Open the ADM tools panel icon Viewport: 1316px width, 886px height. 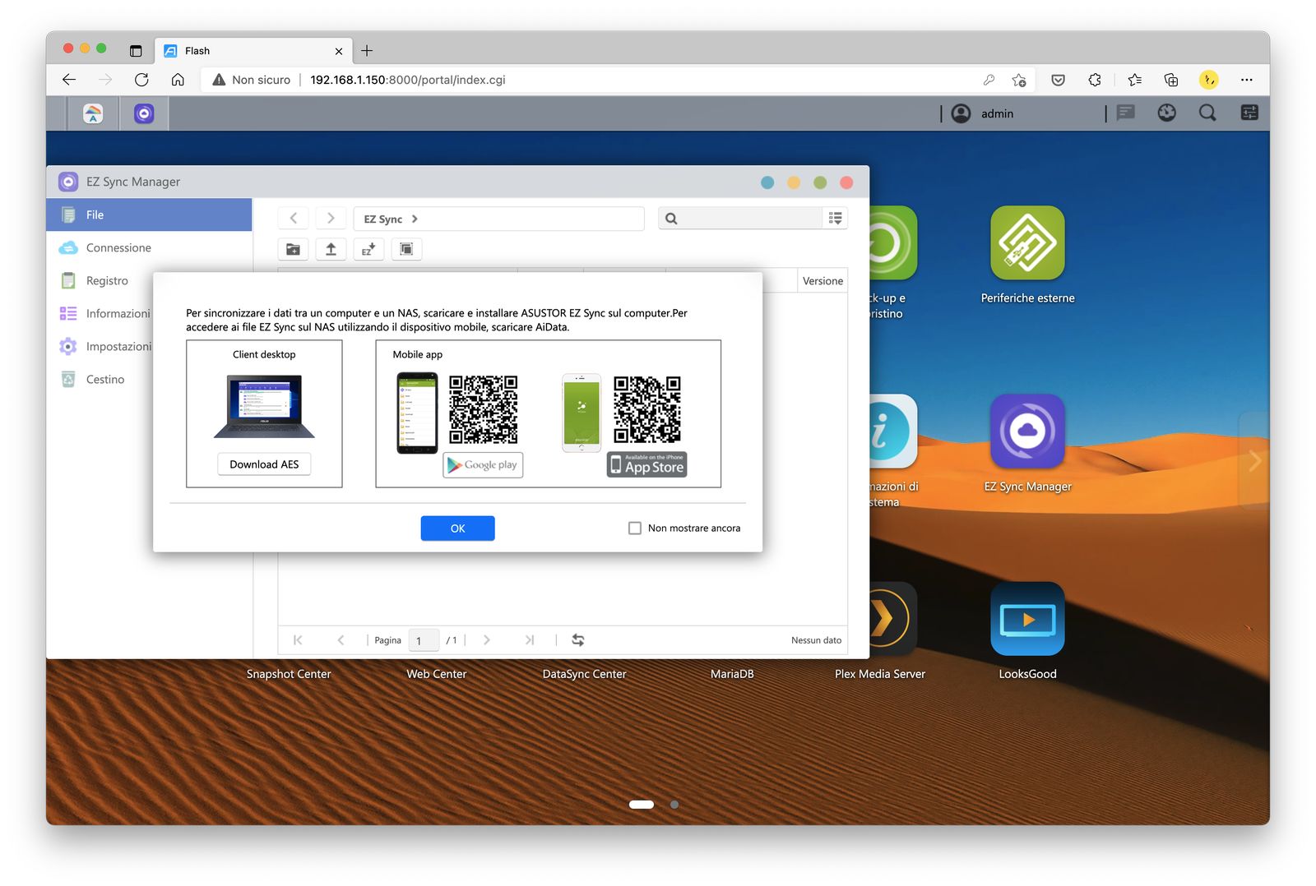(1249, 113)
